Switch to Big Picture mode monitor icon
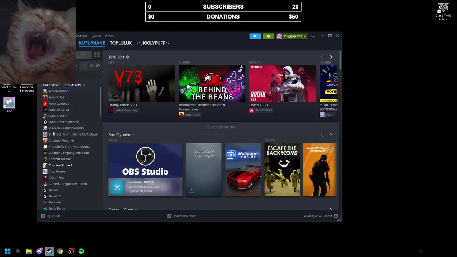This screenshot has width=457, height=257. pyautogui.click(x=313, y=36)
